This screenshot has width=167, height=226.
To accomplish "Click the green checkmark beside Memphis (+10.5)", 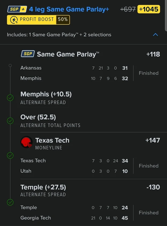I will [x=10, y=98].
